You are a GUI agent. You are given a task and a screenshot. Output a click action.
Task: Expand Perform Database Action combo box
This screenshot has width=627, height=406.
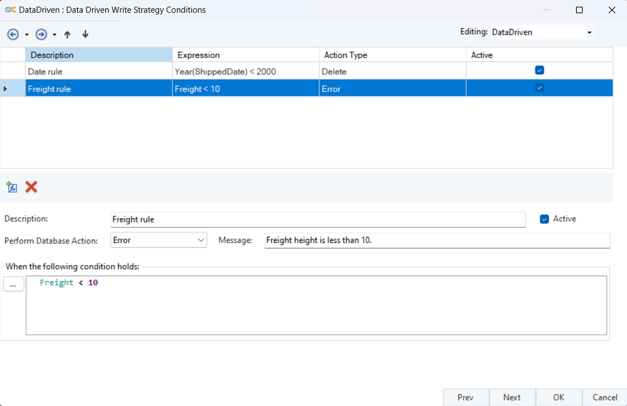point(201,240)
